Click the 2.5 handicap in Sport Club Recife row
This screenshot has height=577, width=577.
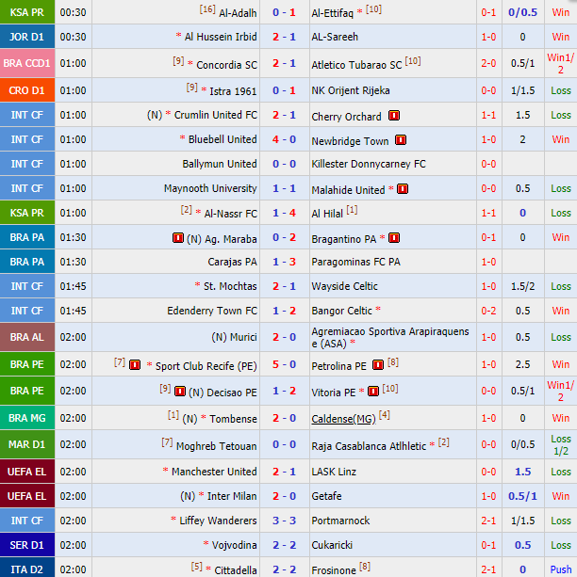pos(523,364)
